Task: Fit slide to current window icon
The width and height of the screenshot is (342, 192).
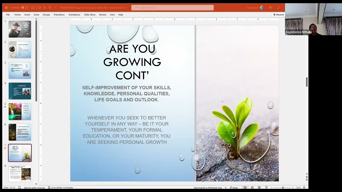Action: click(304, 188)
